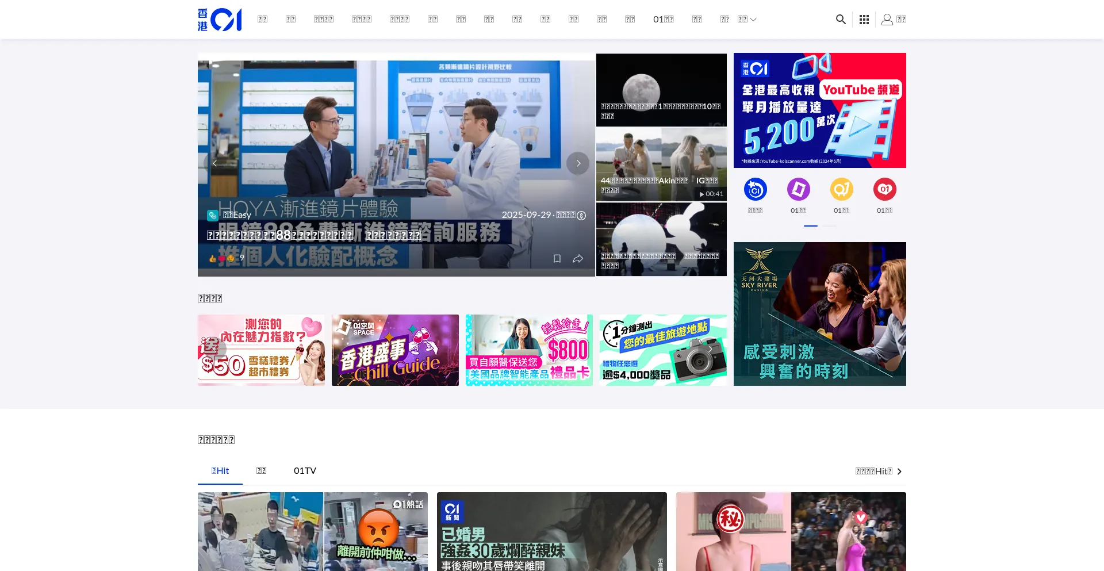Select second page indicator under circle icons

tap(829, 226)
